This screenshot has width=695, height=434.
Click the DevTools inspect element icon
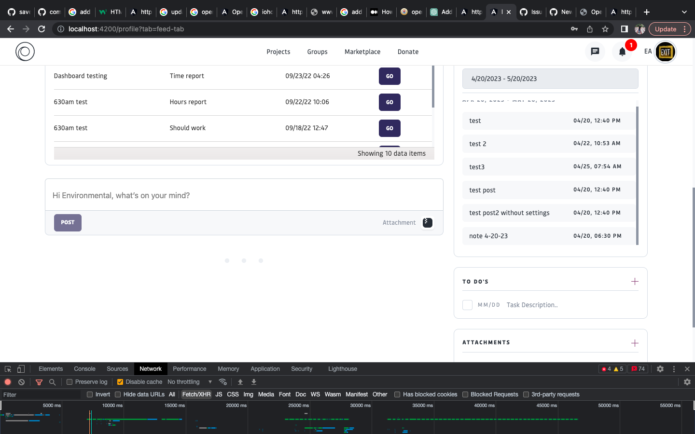point(8,369)
